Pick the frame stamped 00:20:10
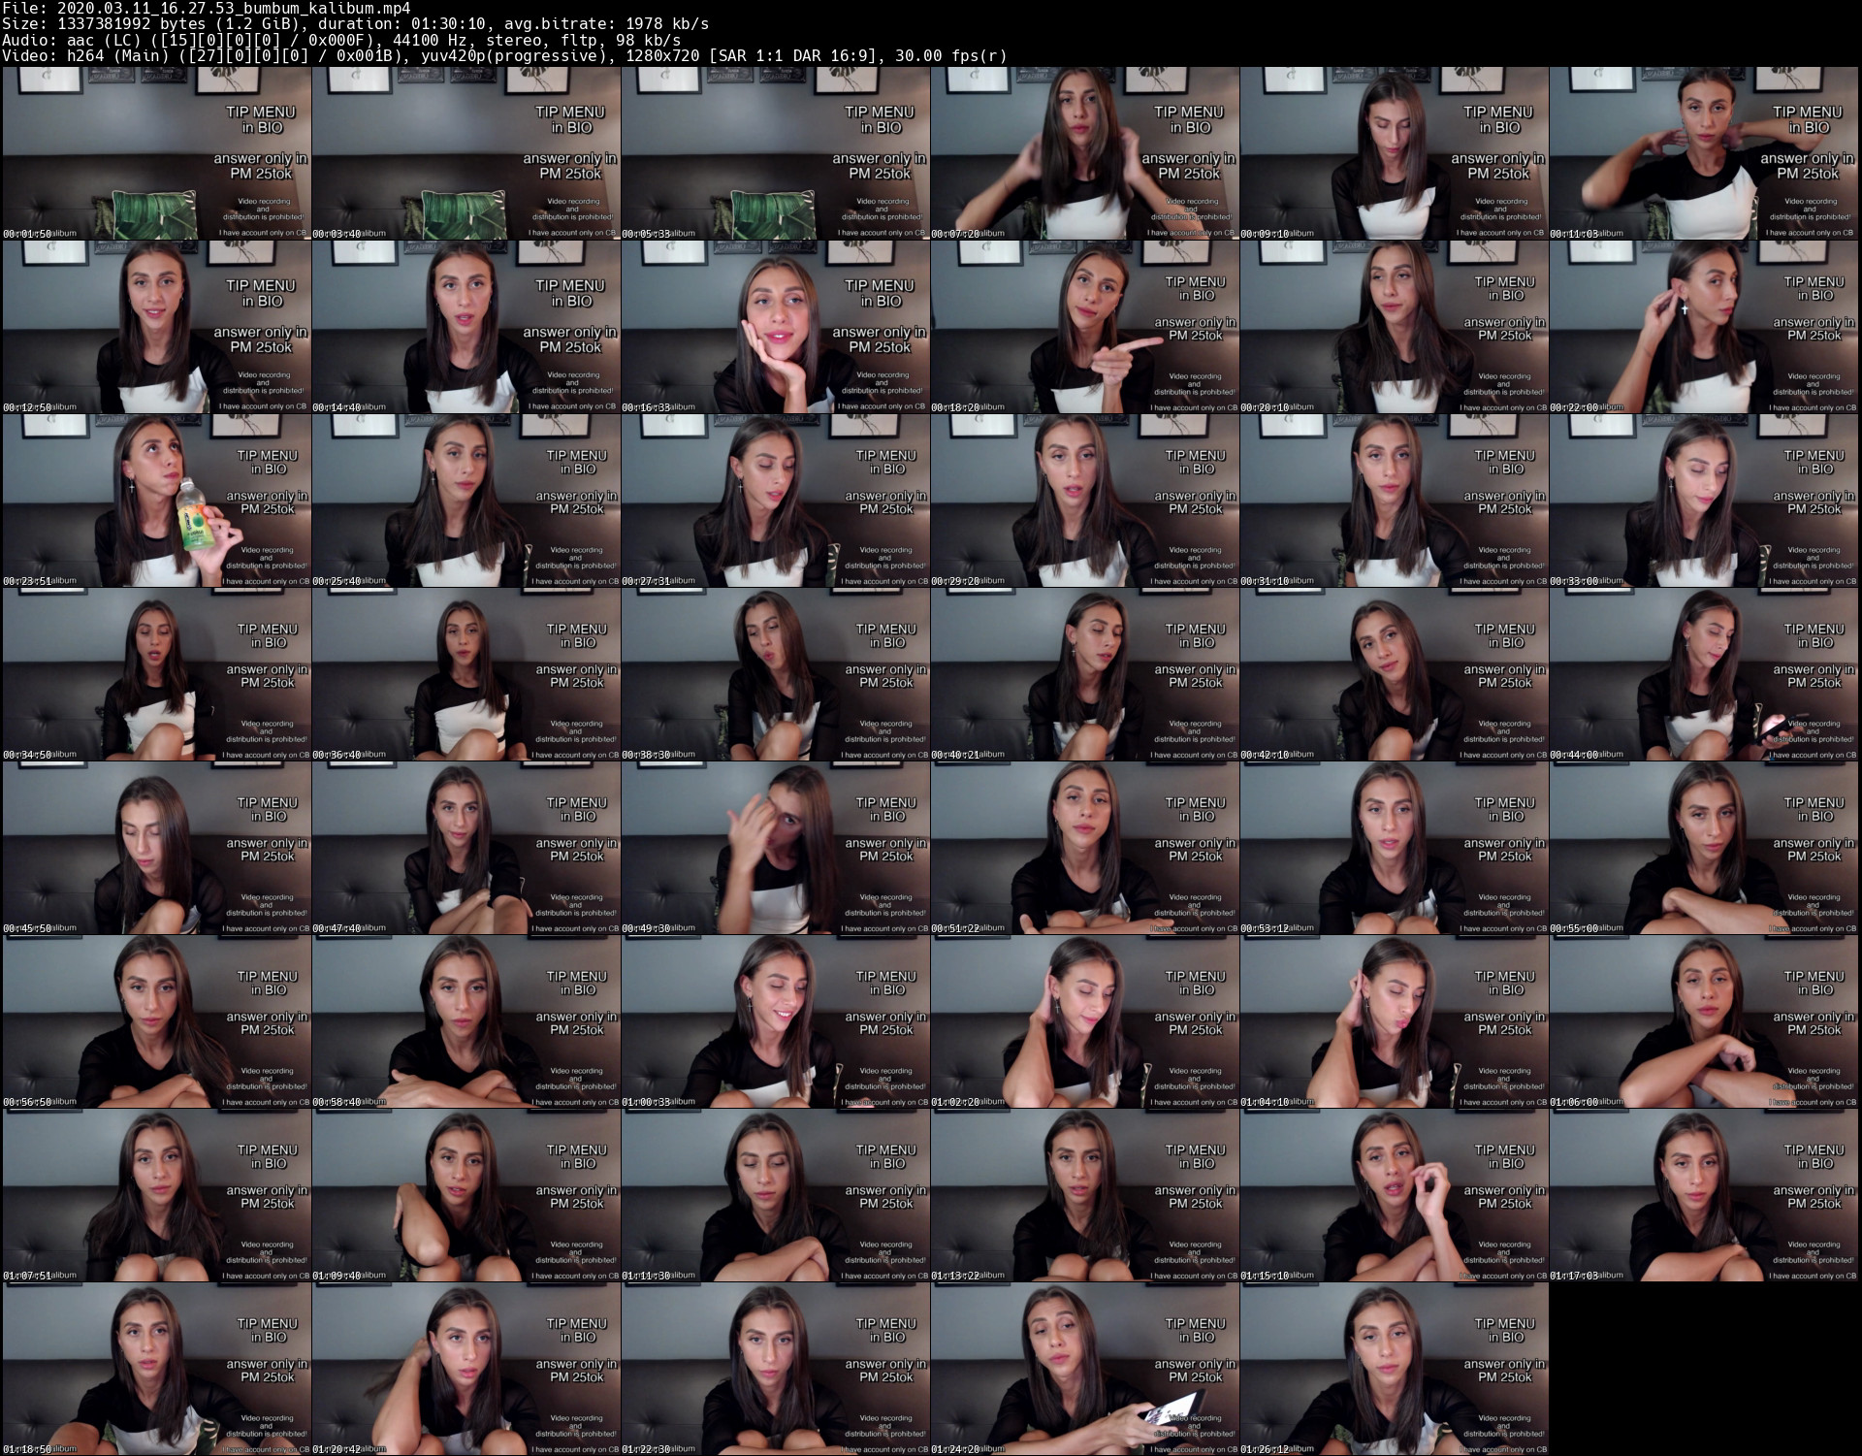 click(x=1395, y=327)
